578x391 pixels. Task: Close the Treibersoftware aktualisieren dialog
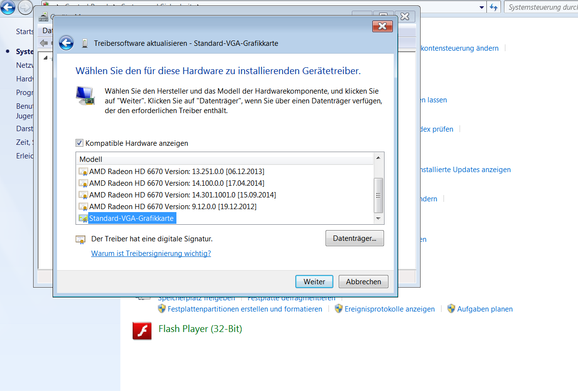[382, 26]
